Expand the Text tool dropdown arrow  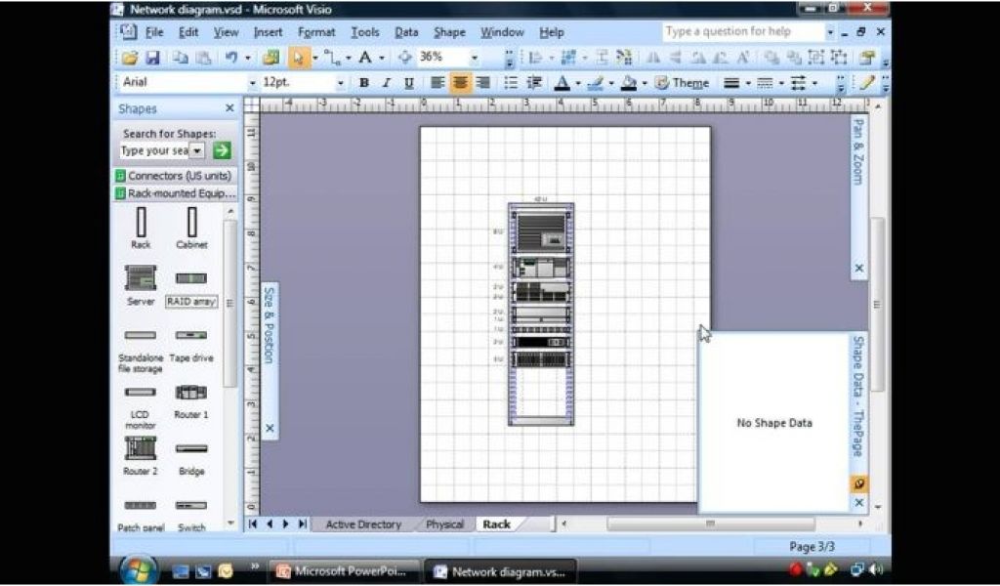pyautogui.click(x=382, y=58)
